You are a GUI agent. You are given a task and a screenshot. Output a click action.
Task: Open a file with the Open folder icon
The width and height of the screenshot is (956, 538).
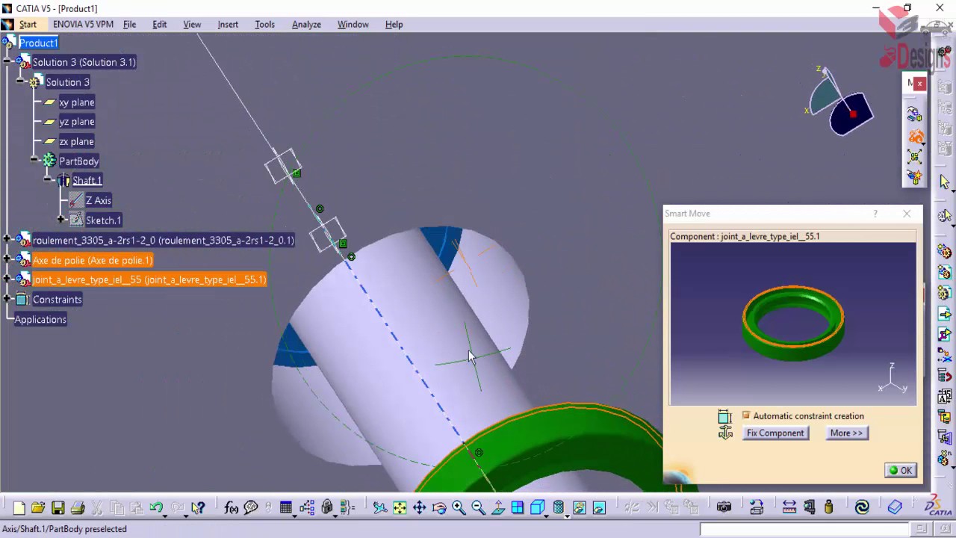pyautogui.click(x=38, y=508)
